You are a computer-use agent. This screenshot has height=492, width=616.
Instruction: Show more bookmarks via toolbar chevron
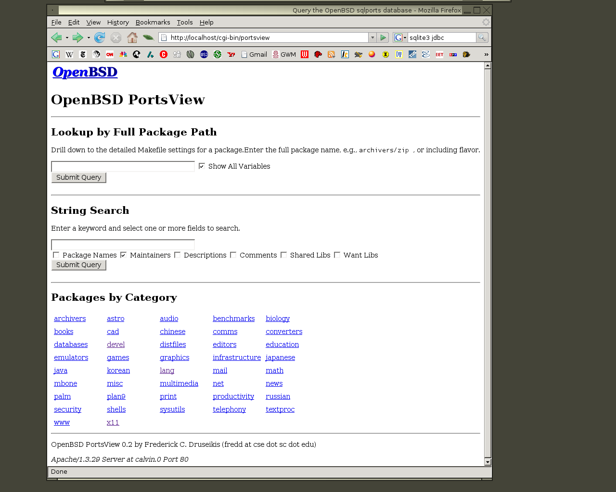(x=486, y=54)
